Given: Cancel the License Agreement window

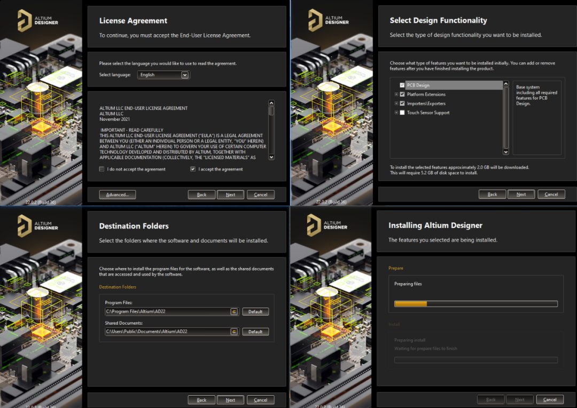Looking at the screenshot, I should point(261,194).
